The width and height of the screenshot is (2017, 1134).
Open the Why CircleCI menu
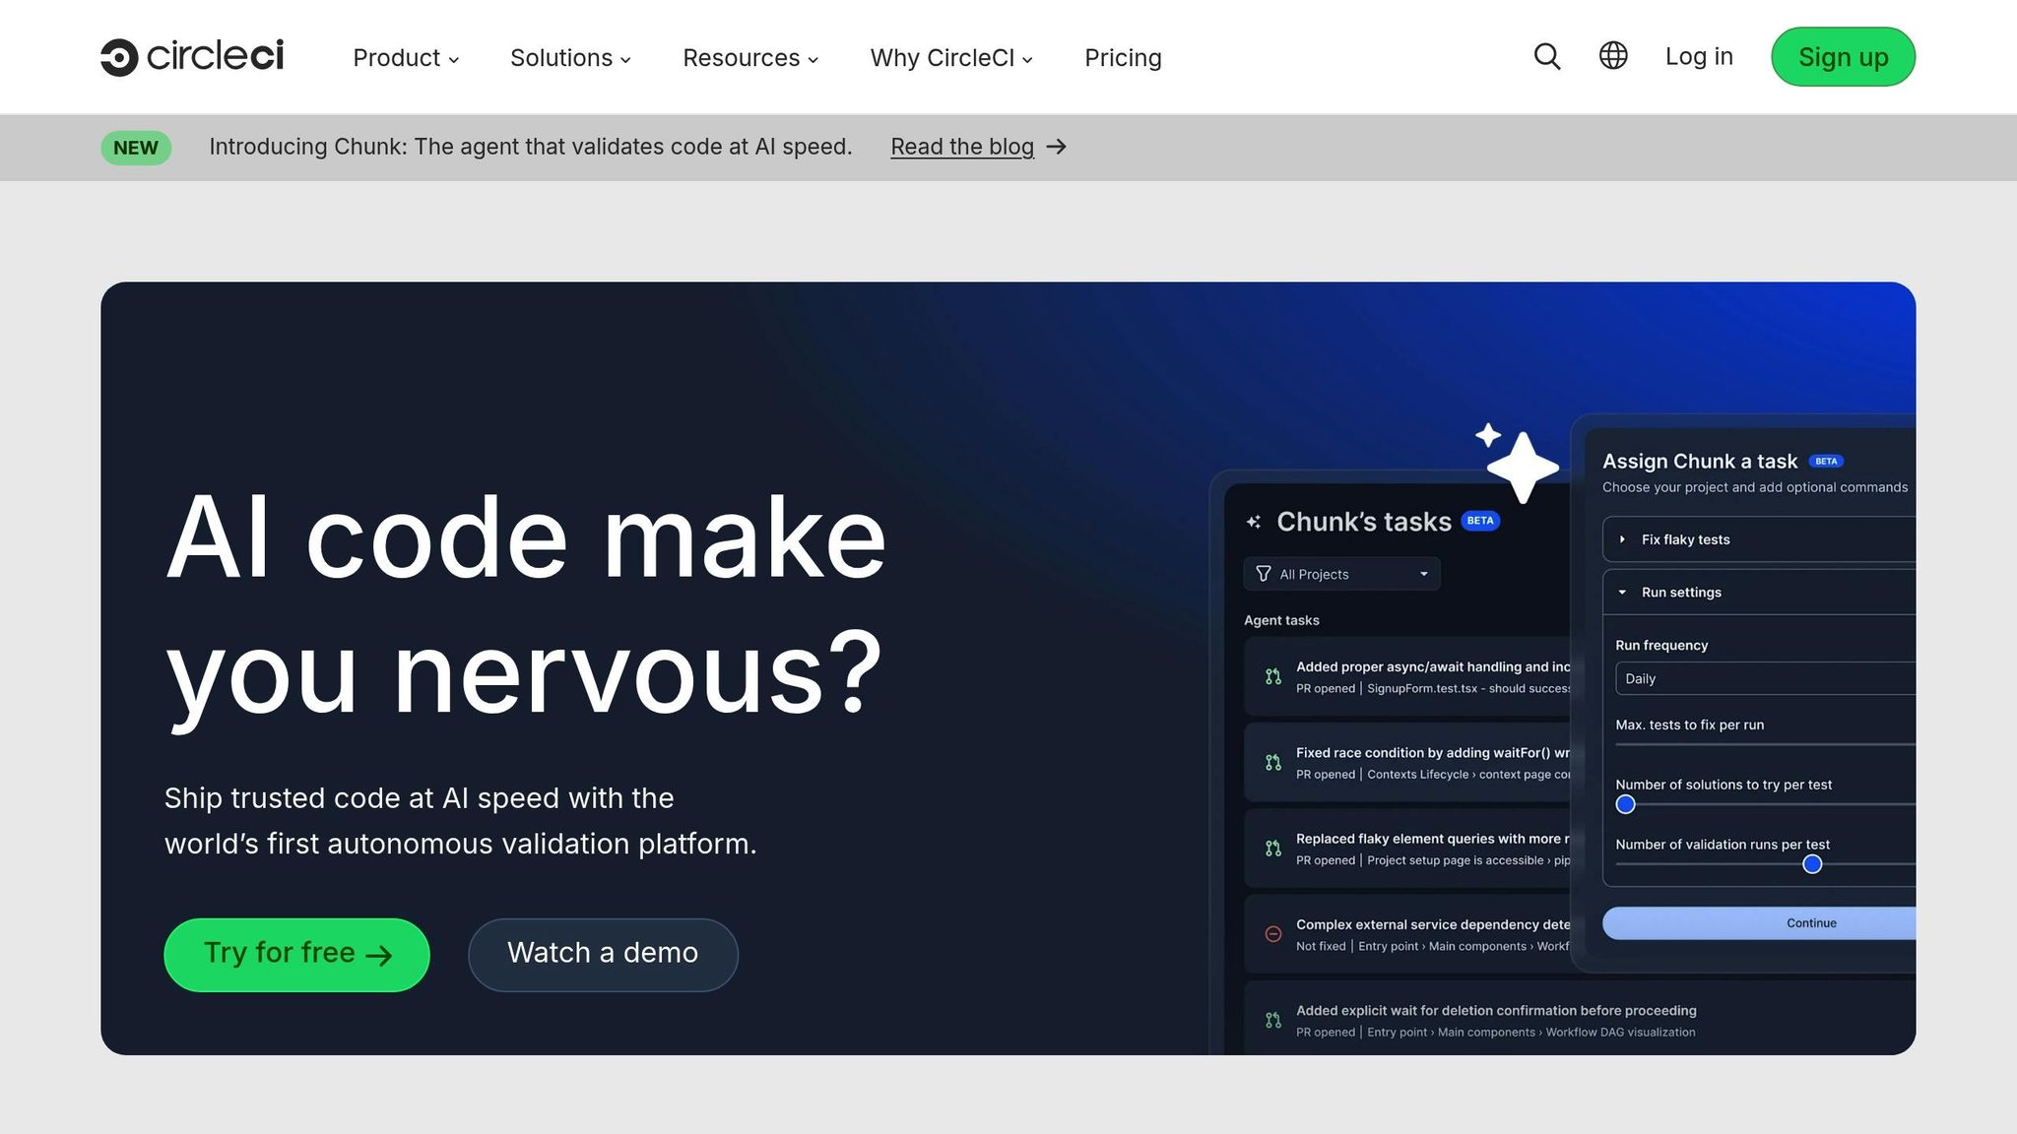(x=949, y=57)
